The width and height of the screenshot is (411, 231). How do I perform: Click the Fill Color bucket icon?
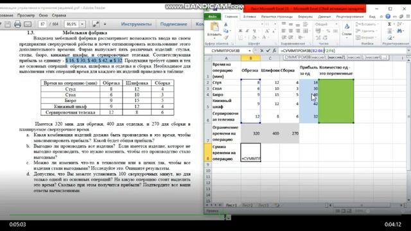[x=254, y=37]
